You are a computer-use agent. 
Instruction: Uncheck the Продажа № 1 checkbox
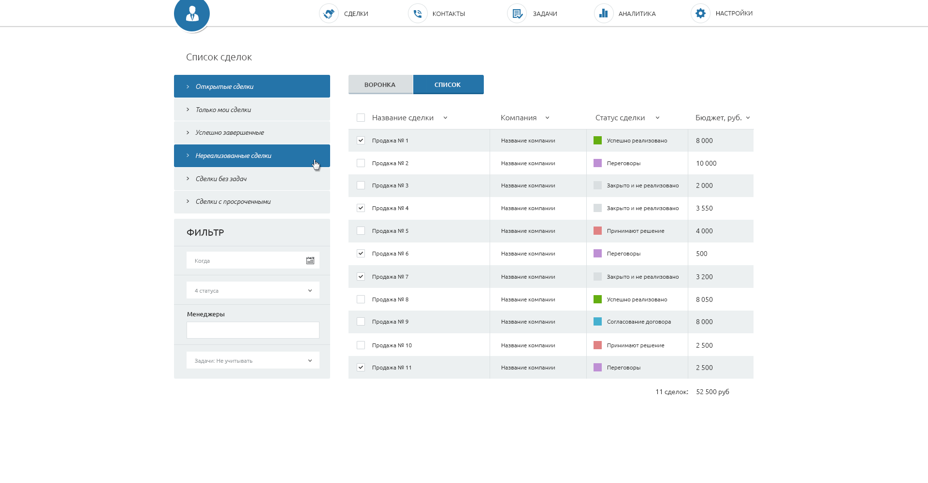point(361,140)
